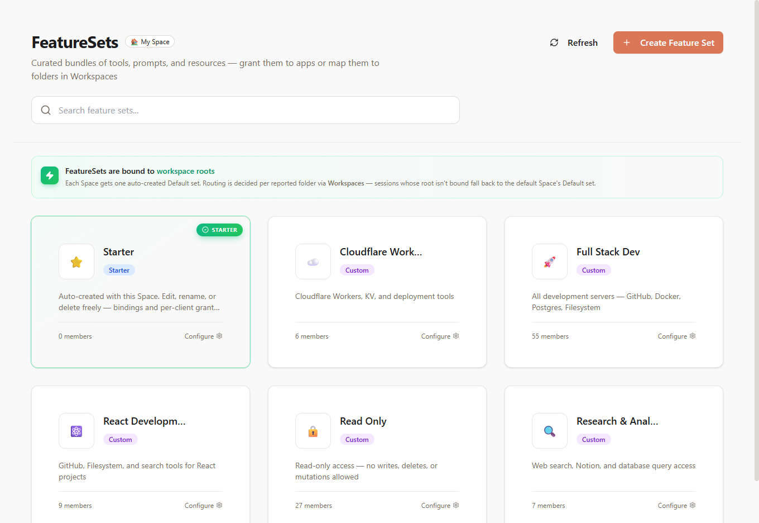
Task: Configure the Cloudflare Workers feature set
Action: (x=440, y=336)
